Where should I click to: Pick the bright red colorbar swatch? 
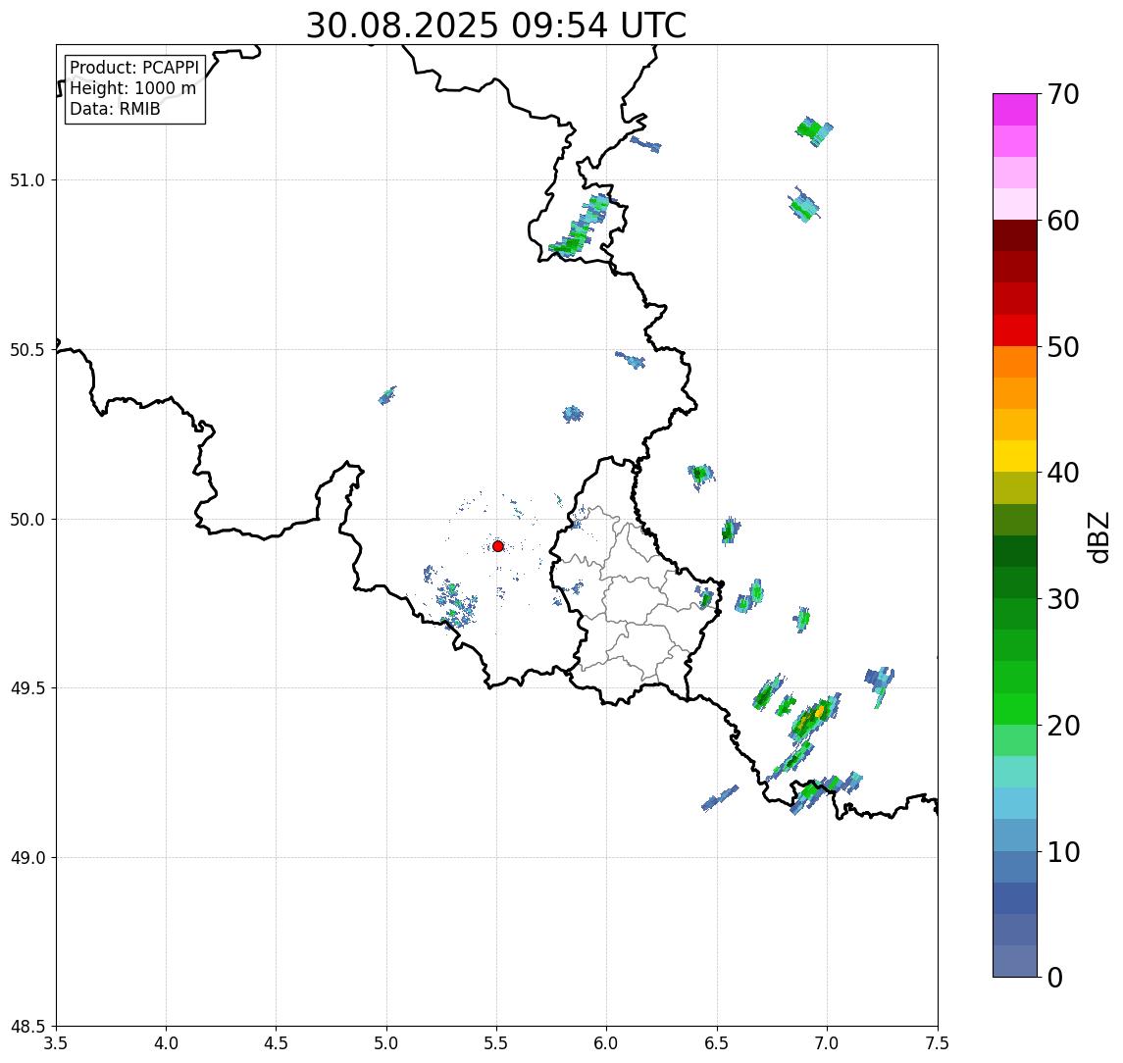(x=1015, y=330)
